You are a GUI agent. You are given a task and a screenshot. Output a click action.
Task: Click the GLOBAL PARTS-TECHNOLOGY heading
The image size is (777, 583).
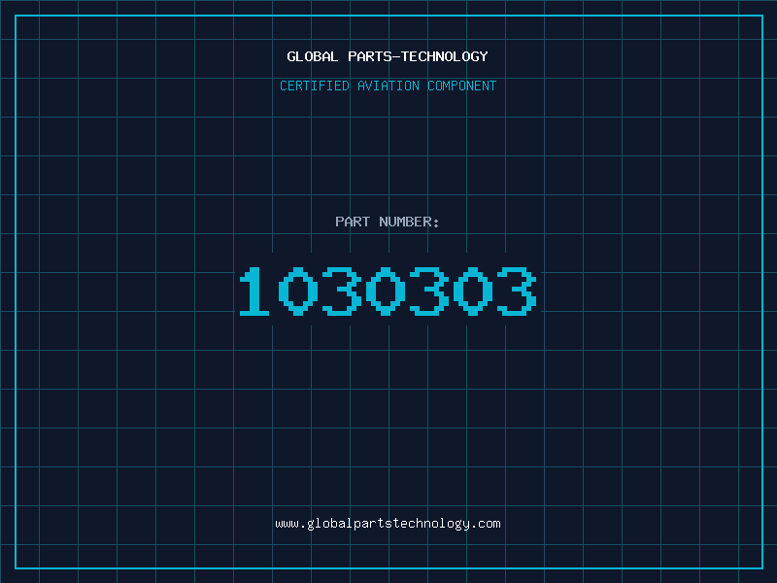[388, 56]
